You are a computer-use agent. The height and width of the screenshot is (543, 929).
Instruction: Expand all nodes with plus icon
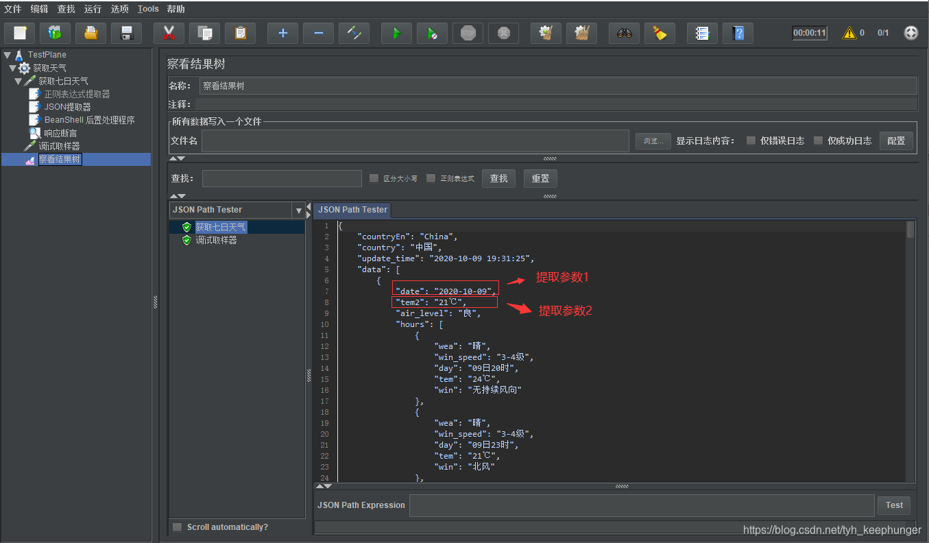pos(282,33)
